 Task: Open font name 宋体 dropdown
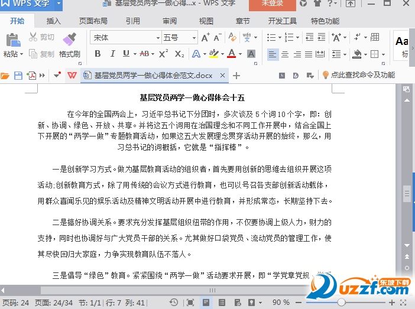tap(158, 38)
